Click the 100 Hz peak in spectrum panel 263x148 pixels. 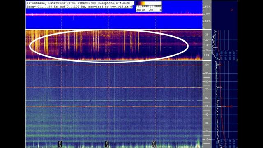click(219, 65)
